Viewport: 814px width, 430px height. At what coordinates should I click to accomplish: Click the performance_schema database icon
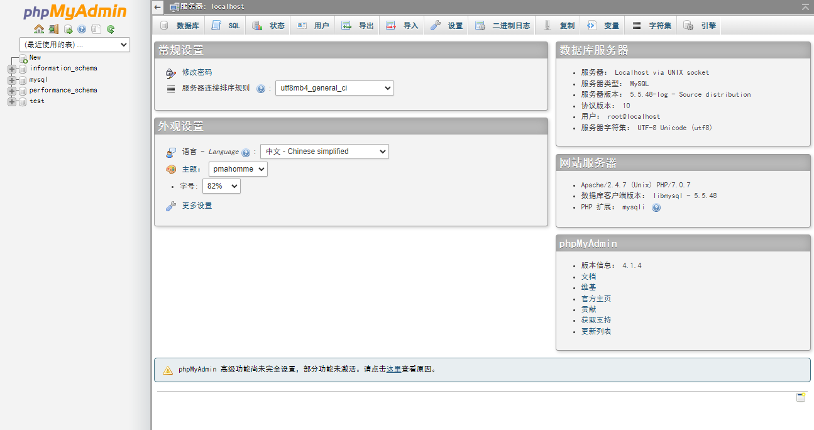click(23, 91)
